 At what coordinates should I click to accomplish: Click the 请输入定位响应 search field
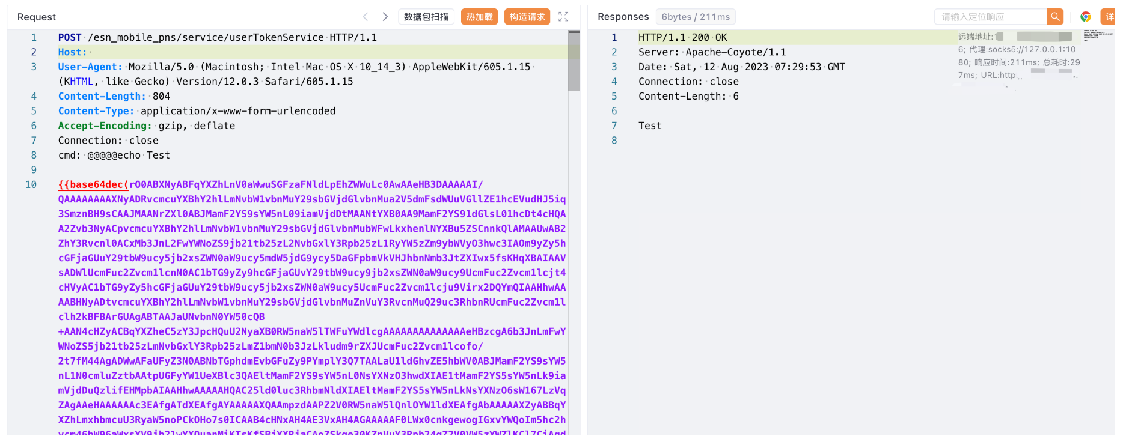tap(990, 17)
